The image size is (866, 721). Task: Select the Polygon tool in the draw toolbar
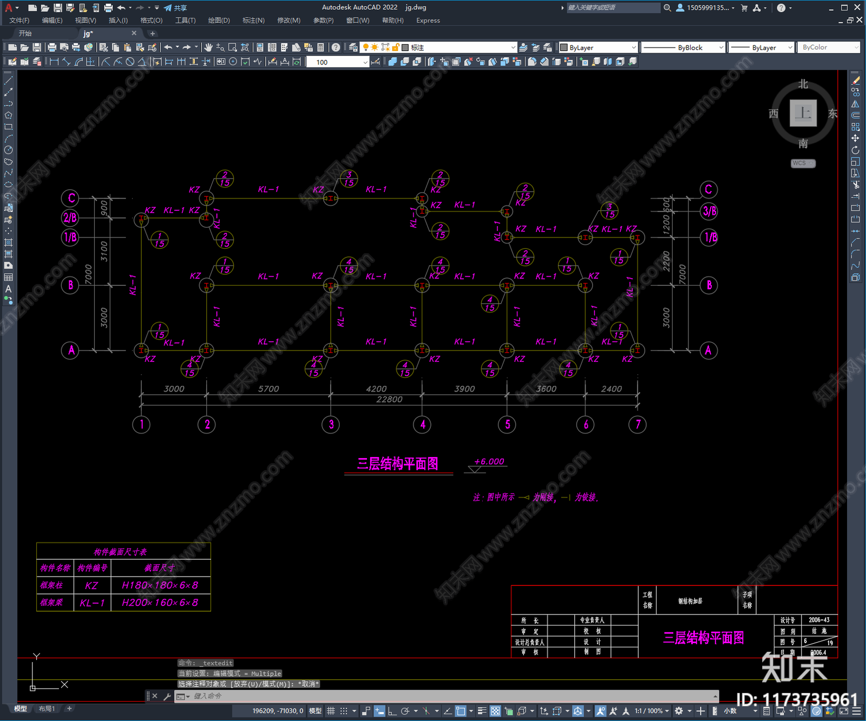(x=8, y=115)
